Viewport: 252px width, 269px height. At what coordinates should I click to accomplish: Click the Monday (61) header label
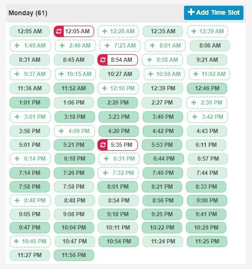click(x=28, y=13)
